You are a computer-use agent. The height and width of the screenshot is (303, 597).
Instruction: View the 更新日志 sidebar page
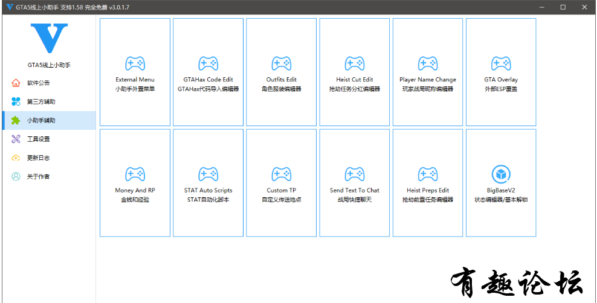[x=49, y=158]
